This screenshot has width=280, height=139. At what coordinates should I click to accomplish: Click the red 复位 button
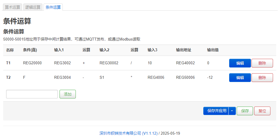point(262,111)
